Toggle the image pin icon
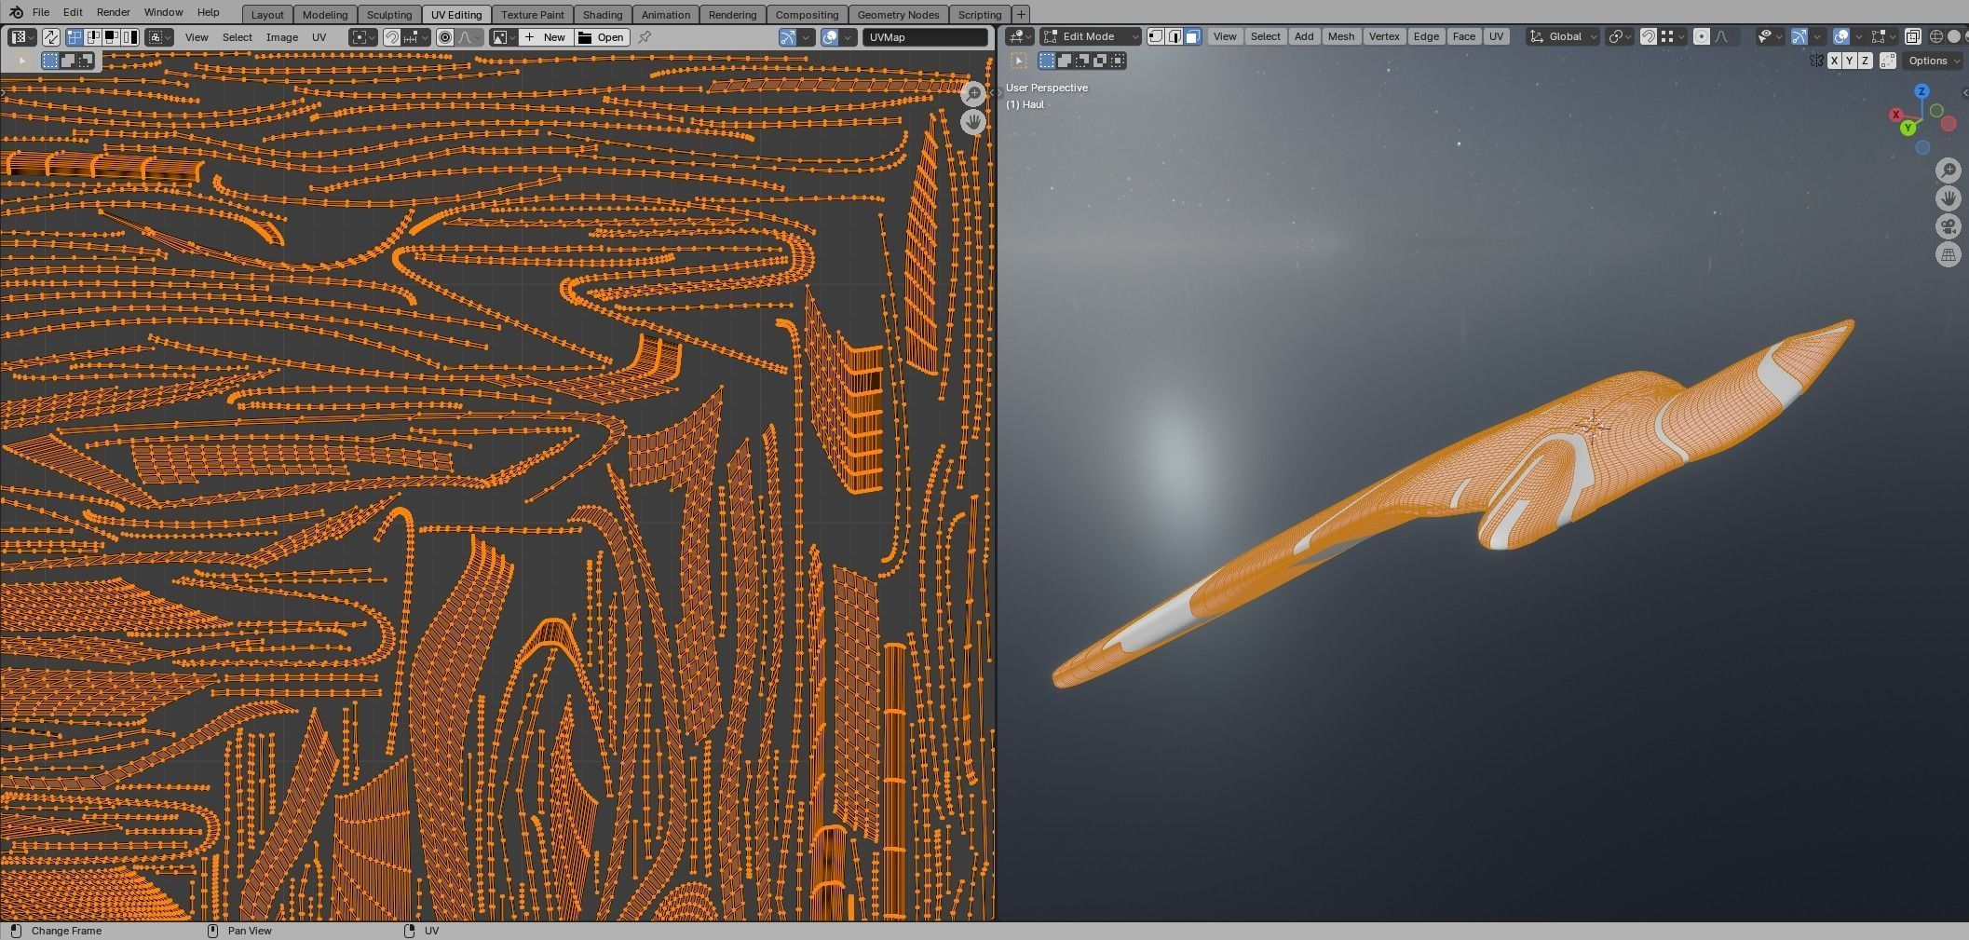1969x940 pixels. point(644,37)
